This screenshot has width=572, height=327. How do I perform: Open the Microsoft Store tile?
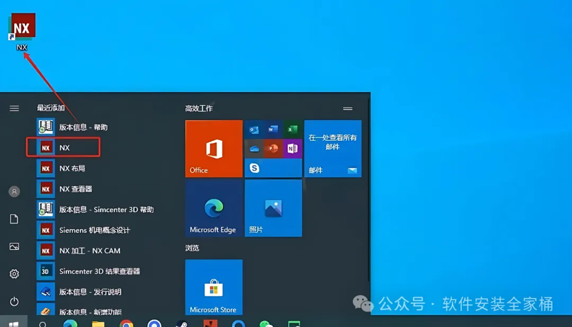pyautogui.click(x=214, y=287)
